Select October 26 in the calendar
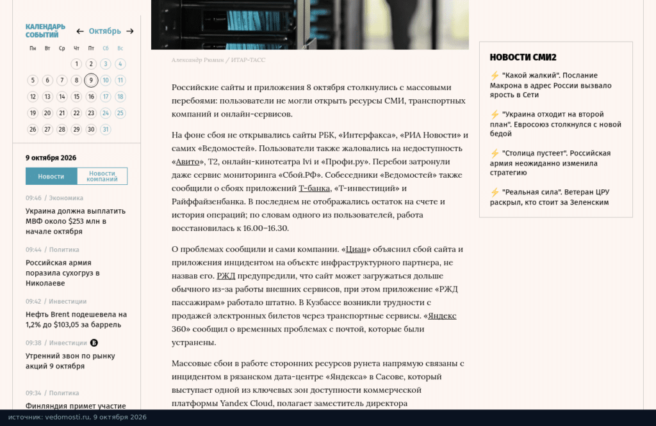 (33, 129)
